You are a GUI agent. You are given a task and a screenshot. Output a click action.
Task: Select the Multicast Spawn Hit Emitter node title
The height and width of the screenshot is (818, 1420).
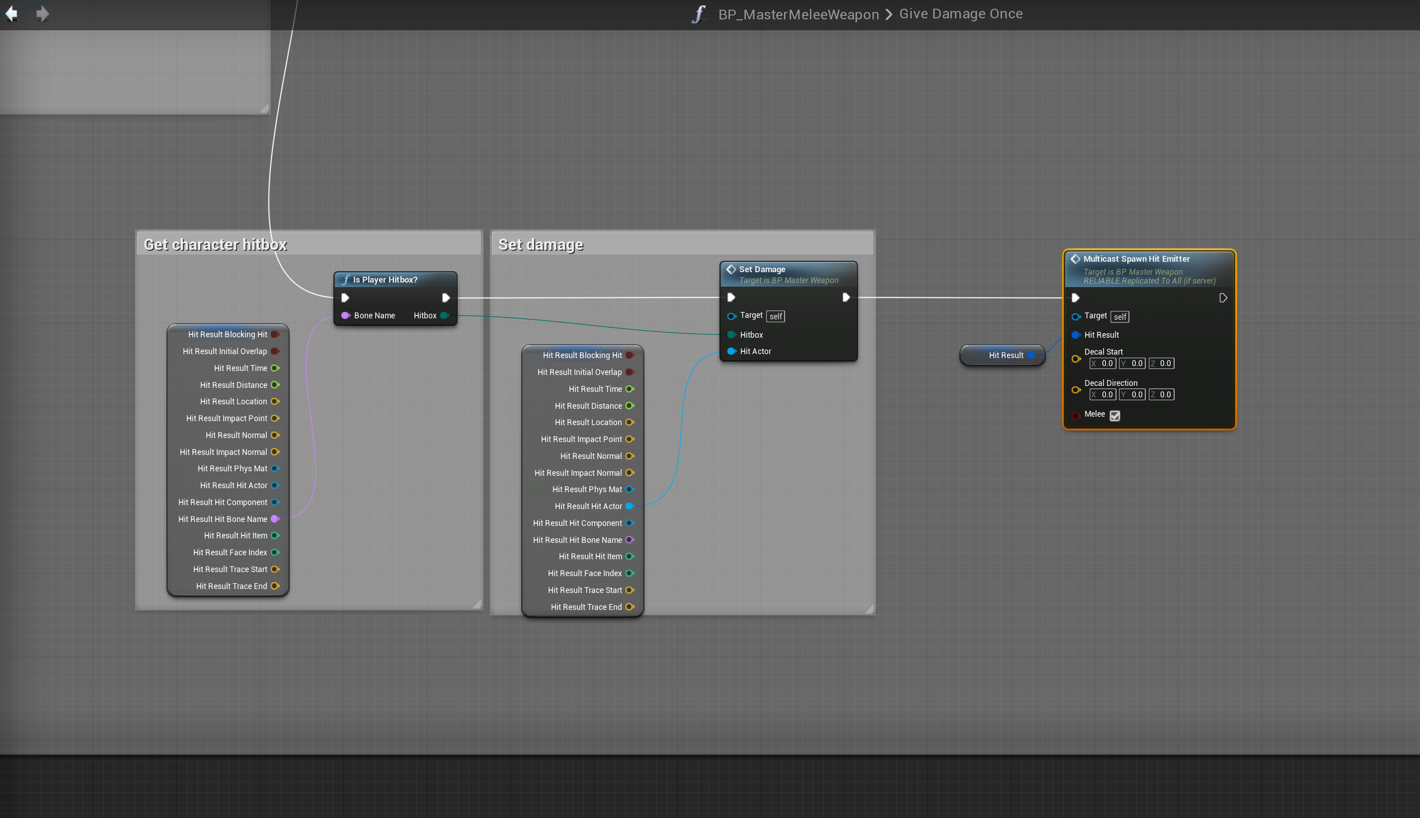tap(1136, 259)
